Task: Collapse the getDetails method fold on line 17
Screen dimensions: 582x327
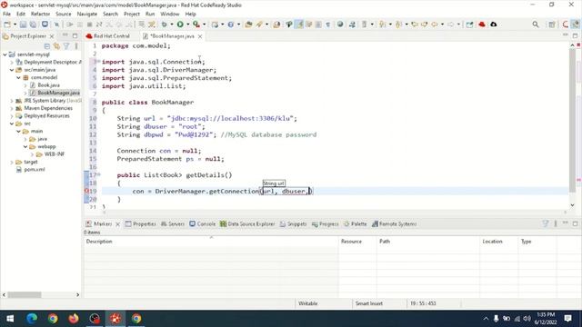Action: point(99,174)
